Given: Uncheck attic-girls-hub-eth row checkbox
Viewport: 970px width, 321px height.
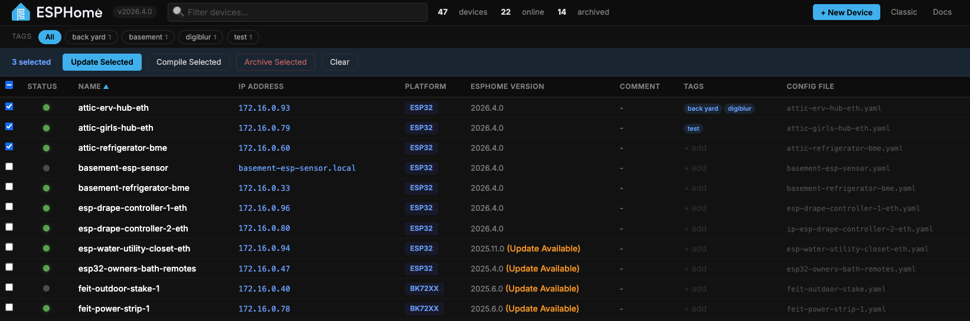Looking at the screenshot, I should tap(9, 127).
